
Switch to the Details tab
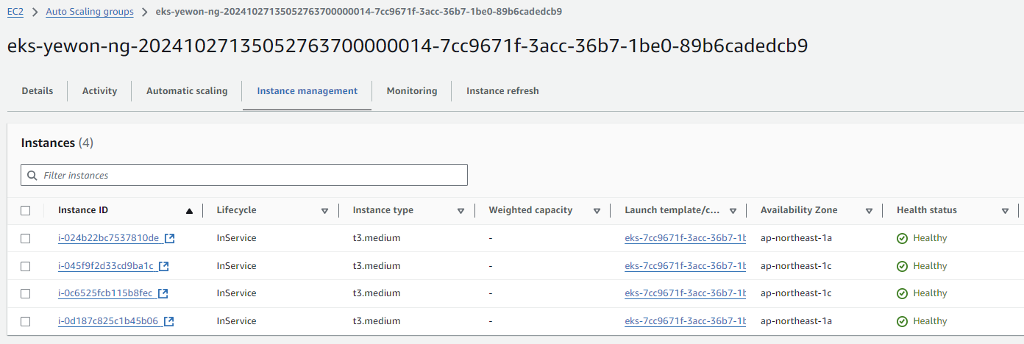coord(38,91)
